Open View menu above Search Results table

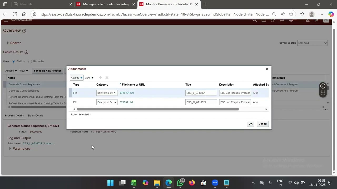[x=23, y=71]
